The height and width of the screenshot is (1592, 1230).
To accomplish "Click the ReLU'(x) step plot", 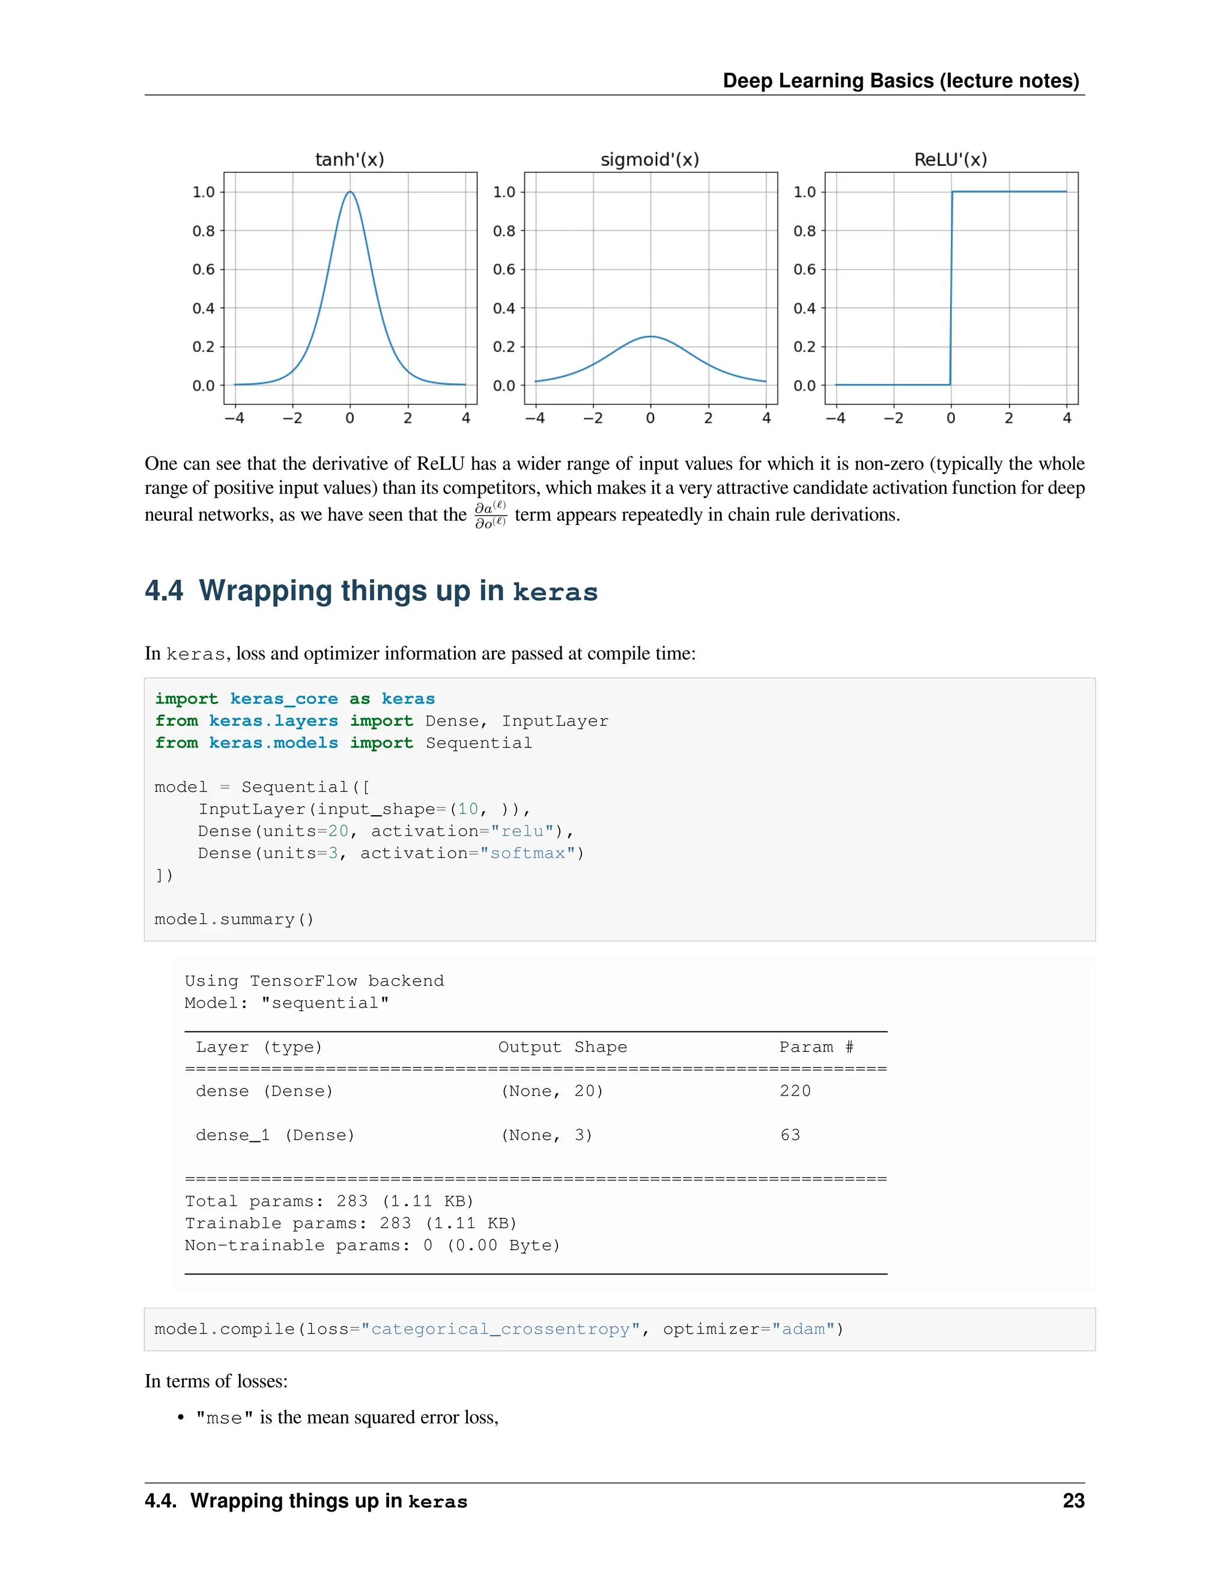I will point(952,288).
